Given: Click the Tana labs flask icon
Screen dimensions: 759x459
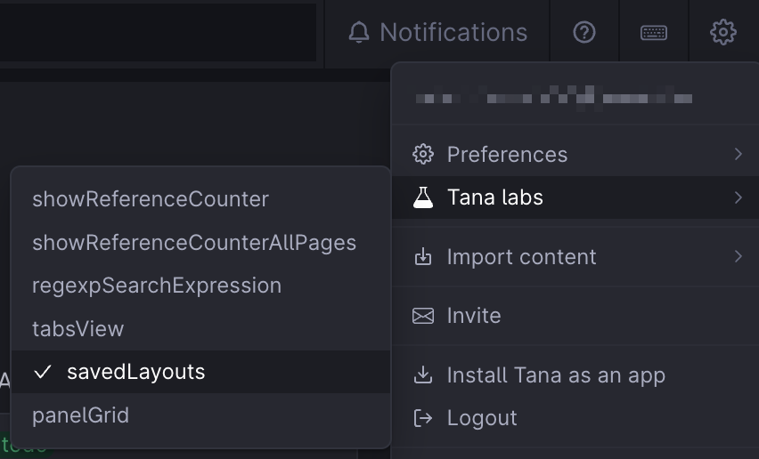Looking at the screenshot, I should [423, 197].
